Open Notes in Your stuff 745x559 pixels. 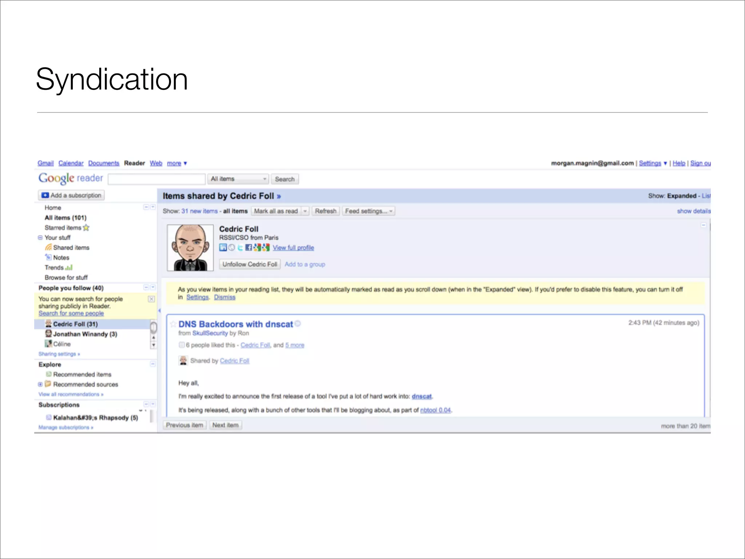[x=61, y=258]
